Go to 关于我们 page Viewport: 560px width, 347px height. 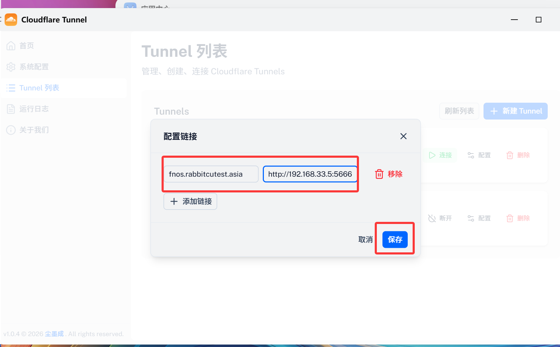pyautogui.click(x=34, y=130)
